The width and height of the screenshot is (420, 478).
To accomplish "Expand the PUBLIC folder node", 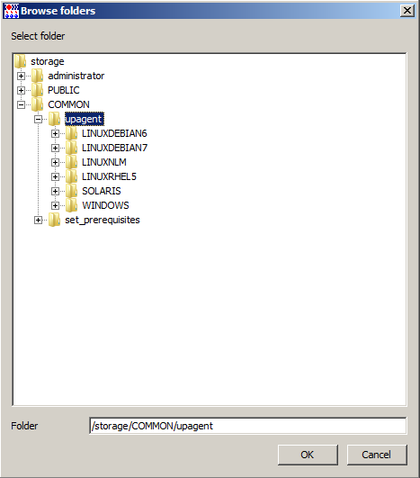I will click(21, 90).
